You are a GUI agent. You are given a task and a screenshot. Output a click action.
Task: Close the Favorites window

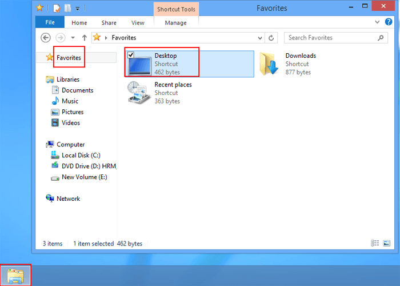pyautogui.click(x=383, y=6)
